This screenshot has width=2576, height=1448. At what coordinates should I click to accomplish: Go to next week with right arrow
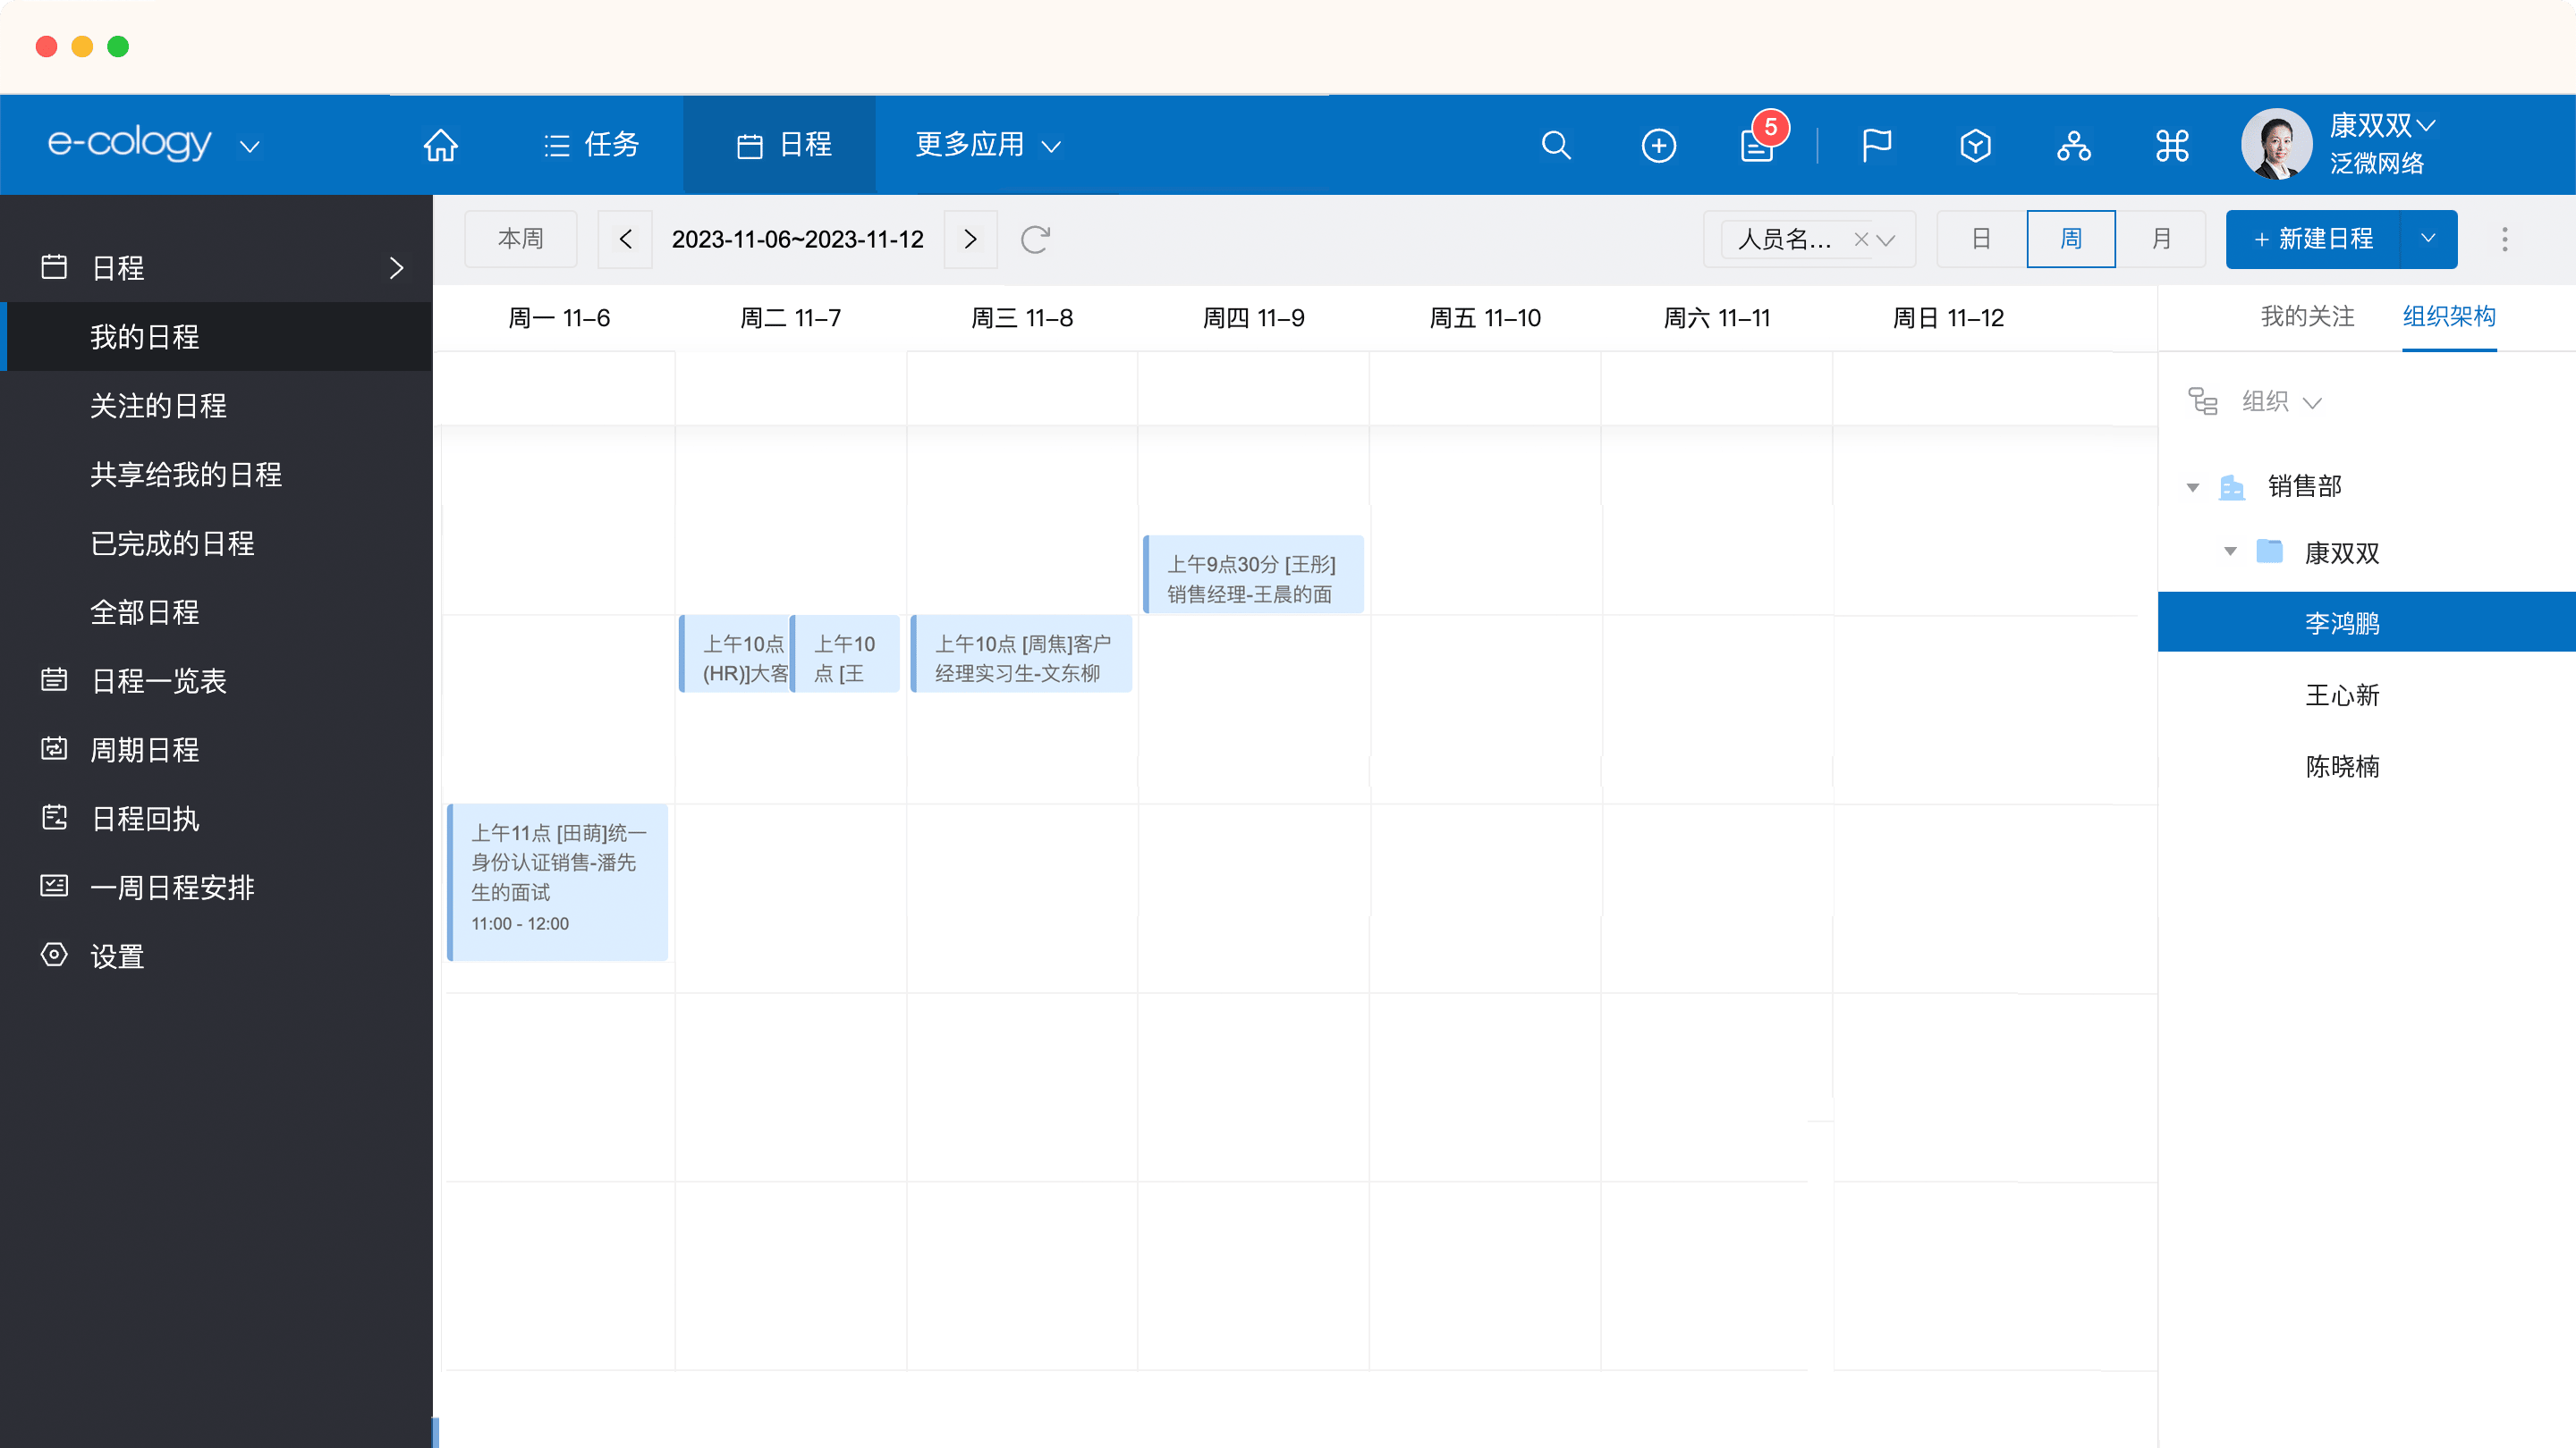tap(970, 239)
